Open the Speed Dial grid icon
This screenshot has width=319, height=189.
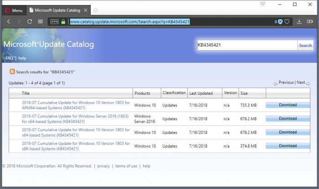(40, 21)
